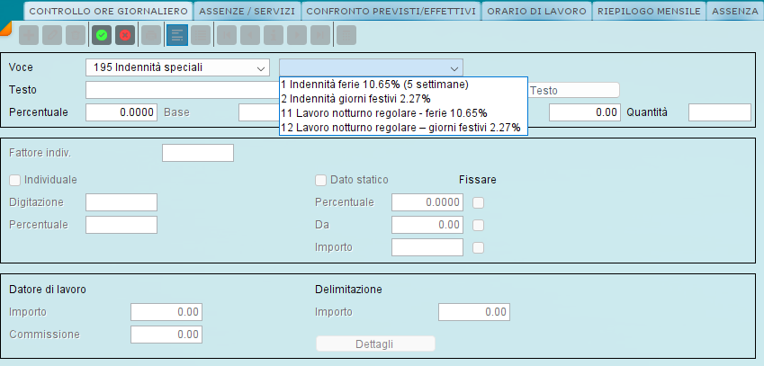
Task: Switch to the list view icon
Action: coord(201,36)
